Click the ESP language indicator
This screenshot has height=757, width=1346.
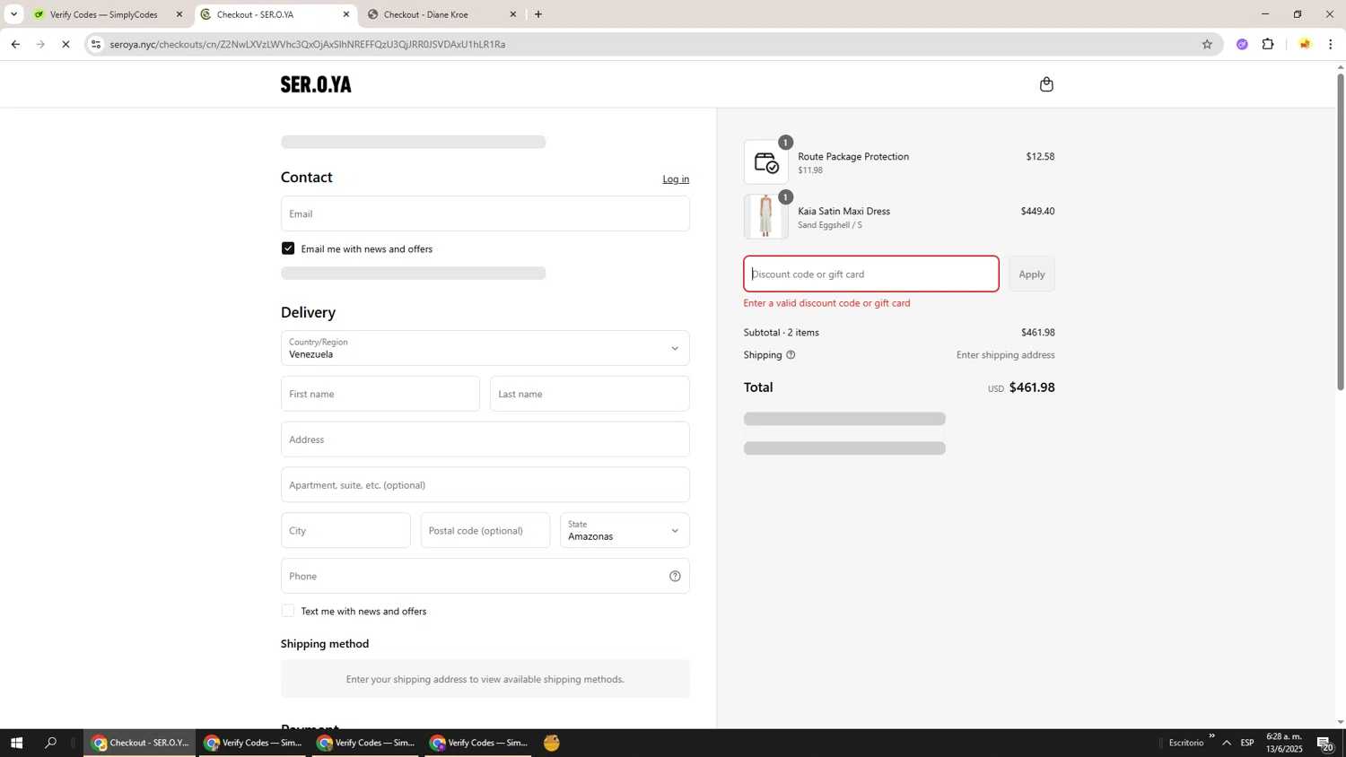1247,743
